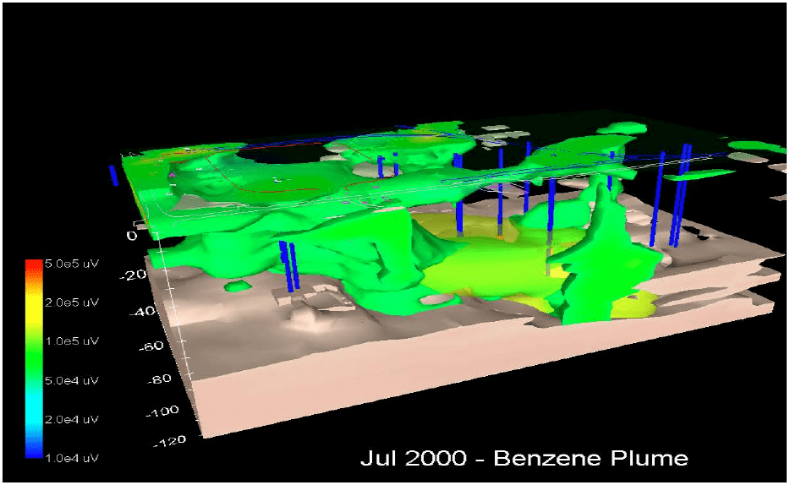Choose the 2.0e4 uV legend label
The width and height of the screenshot is (790, 485).
click(x=71, y=418)
